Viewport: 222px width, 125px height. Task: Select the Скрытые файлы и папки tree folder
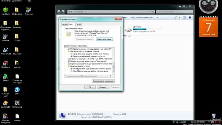pos(80,66)
